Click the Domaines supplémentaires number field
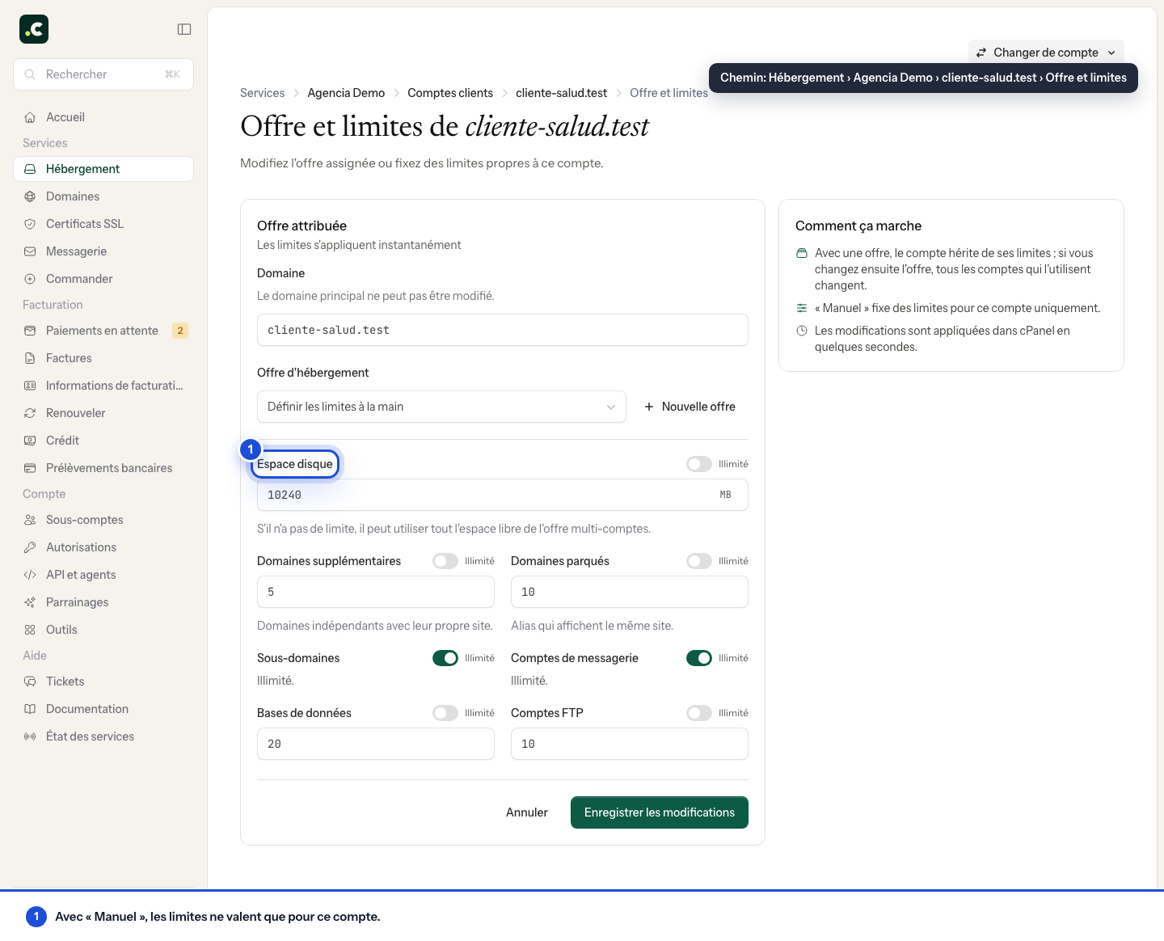 [376, 592]
